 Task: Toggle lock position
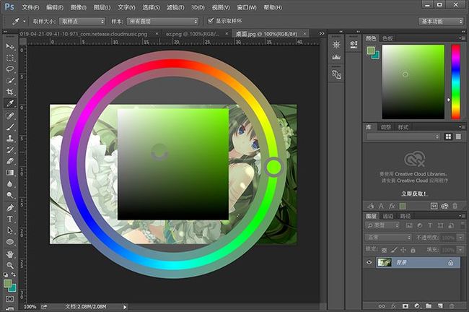(x=403, y=250)
